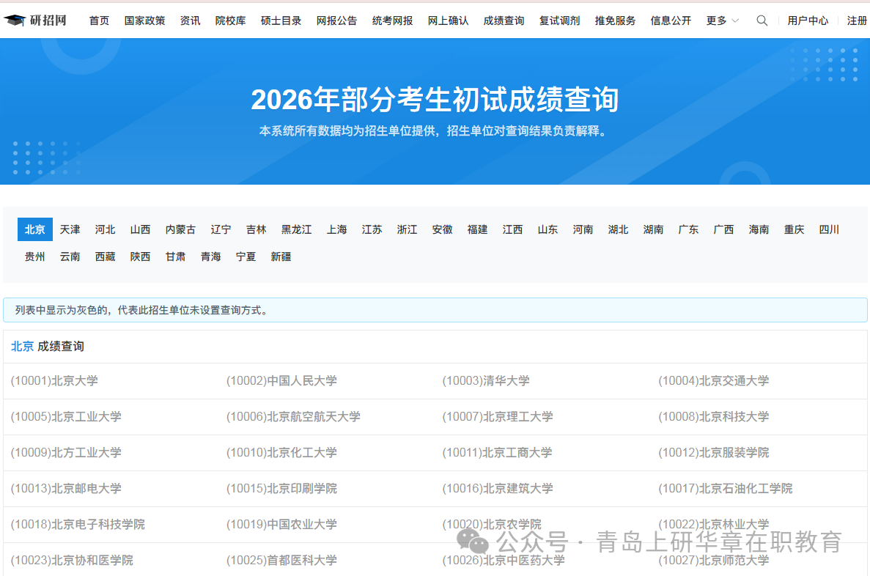The image size is (870, 576).
Task: Select the 广东 province tab
Action: click(688, 229)
